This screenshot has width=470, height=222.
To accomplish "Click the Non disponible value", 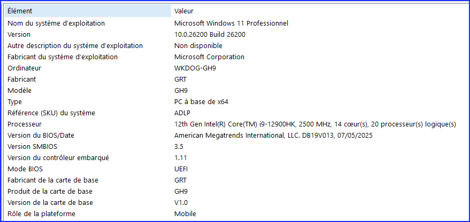I will coord(198,46).
